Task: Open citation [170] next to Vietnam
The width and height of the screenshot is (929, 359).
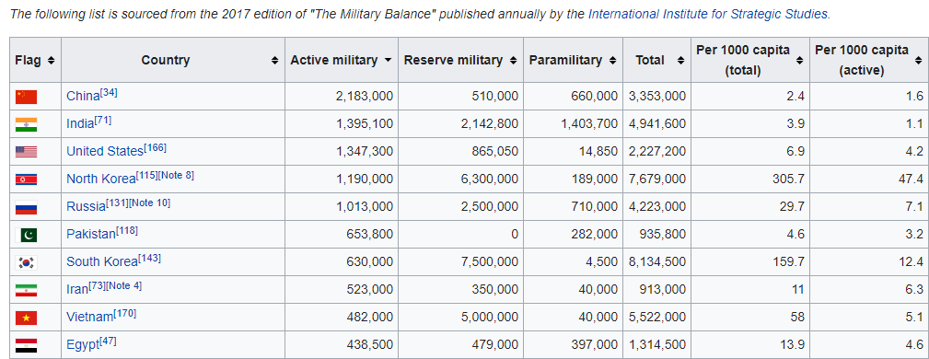Action: (124, 314)
